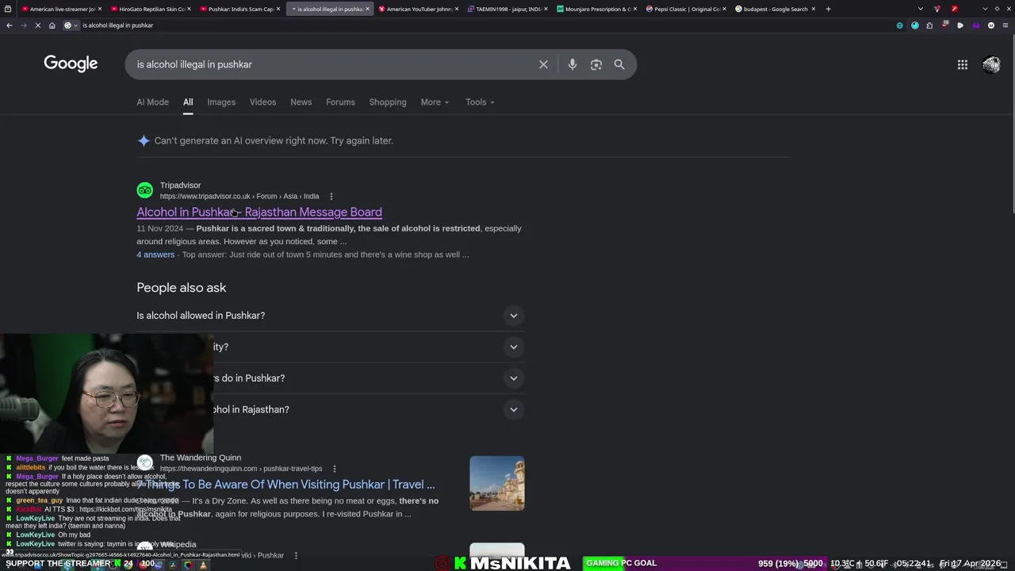Open the More search filters dropdown
This screenshot has height=571, width=1015.
[x=435, y=102]
